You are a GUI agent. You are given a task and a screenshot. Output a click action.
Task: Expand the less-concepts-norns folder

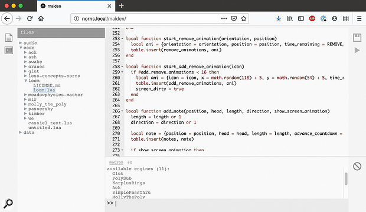pyautogui.click(x=25, y=76)
